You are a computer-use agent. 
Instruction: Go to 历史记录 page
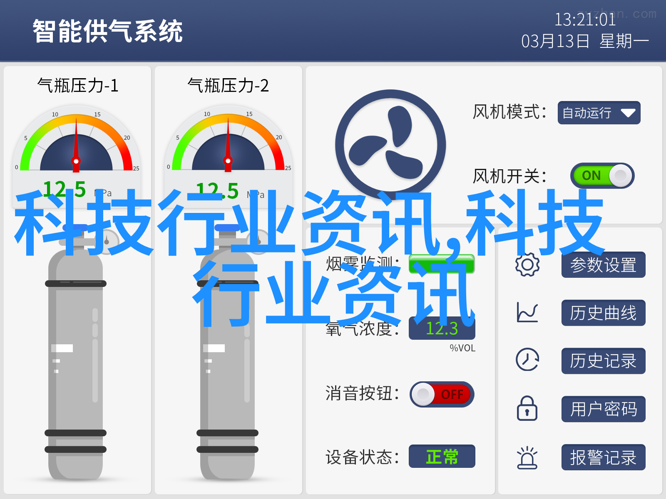[x=604, y=361]
